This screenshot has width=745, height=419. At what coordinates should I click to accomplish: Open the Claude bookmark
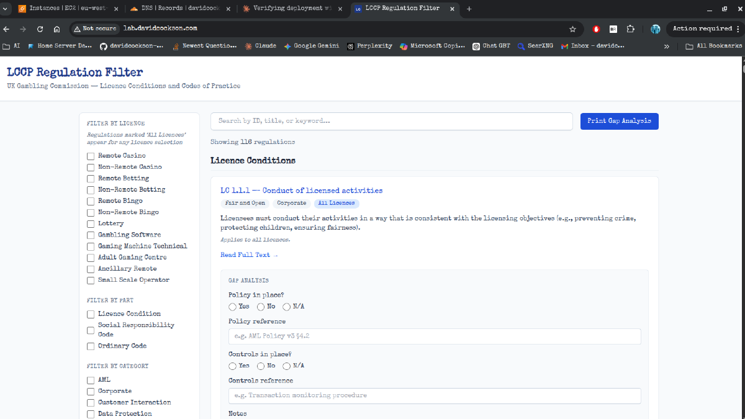pyautogui.click(x=261, y=46)
